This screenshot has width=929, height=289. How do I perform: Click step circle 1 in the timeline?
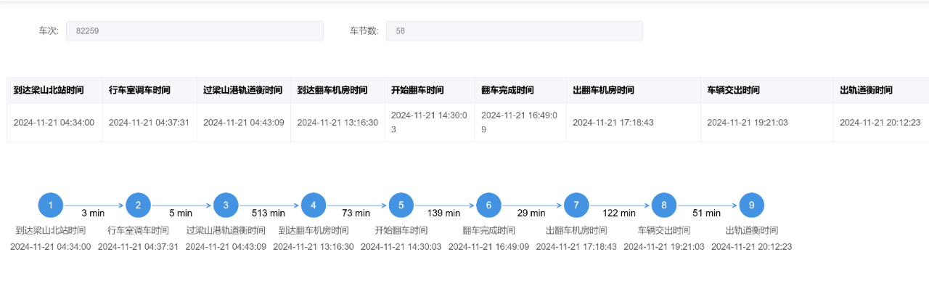tap(51, 205)
